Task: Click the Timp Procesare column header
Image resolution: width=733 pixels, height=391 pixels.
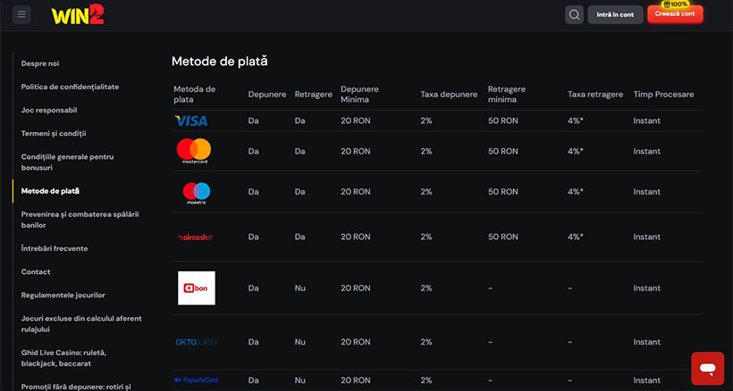Action: point(663,95)
